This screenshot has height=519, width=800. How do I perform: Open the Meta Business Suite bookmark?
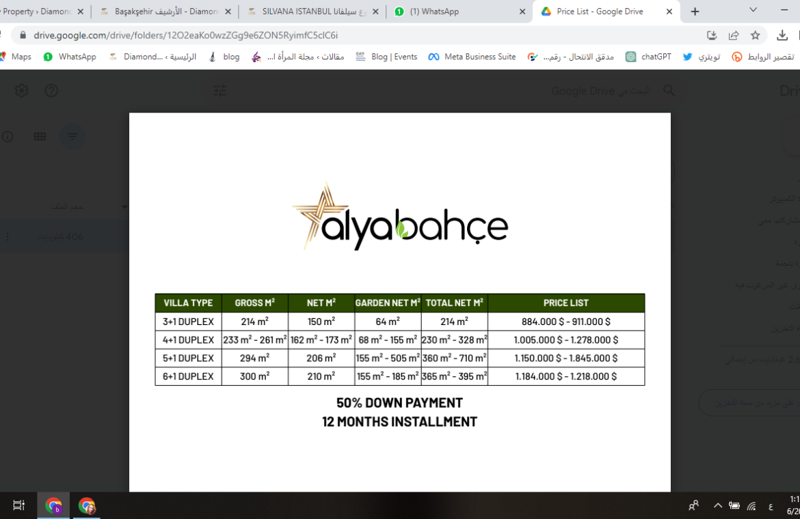point(472,57)
